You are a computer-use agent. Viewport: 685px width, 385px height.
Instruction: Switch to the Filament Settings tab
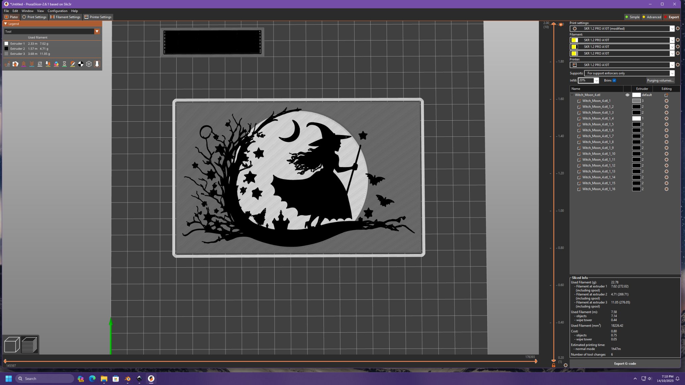(66, 17)
